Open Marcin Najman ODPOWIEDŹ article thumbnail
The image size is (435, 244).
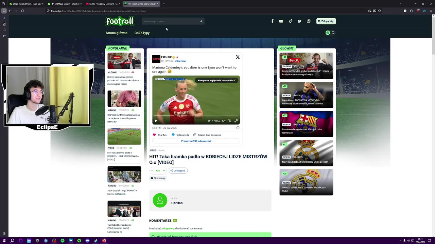coord(124,99)
